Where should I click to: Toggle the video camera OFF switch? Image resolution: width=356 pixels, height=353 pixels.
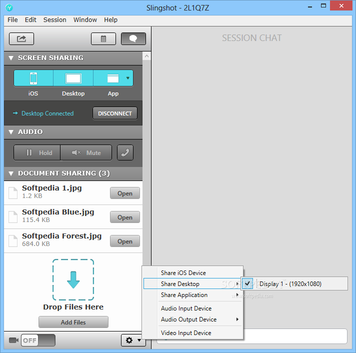(38, 340)
